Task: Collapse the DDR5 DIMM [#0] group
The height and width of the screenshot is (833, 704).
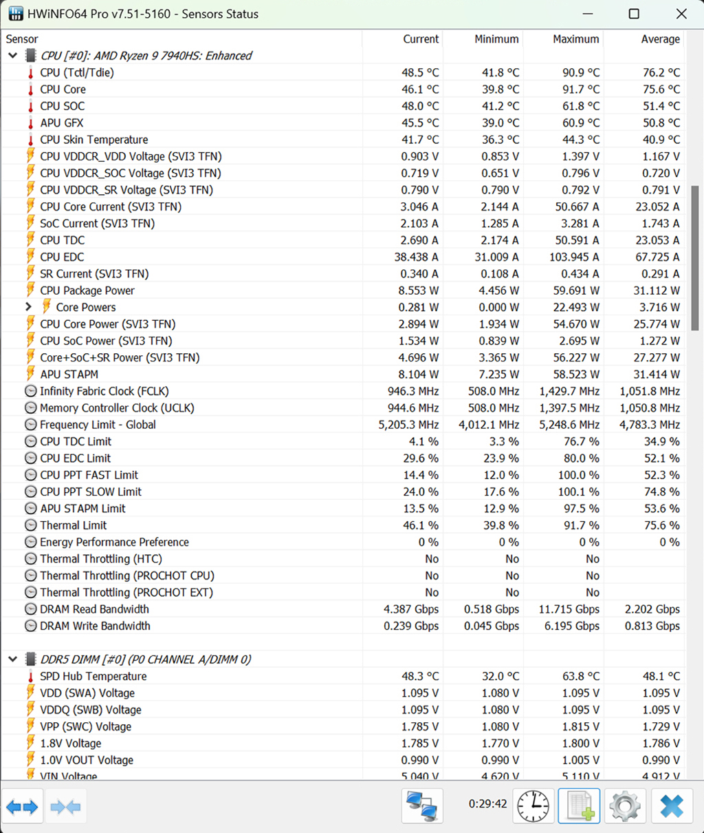Action: coord(12,660)
